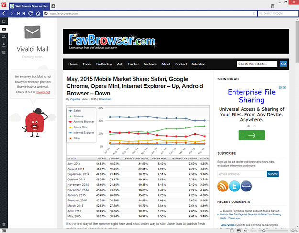Select the Tracker menu item
Screen dimensions: 299x233
coord(133,64)
